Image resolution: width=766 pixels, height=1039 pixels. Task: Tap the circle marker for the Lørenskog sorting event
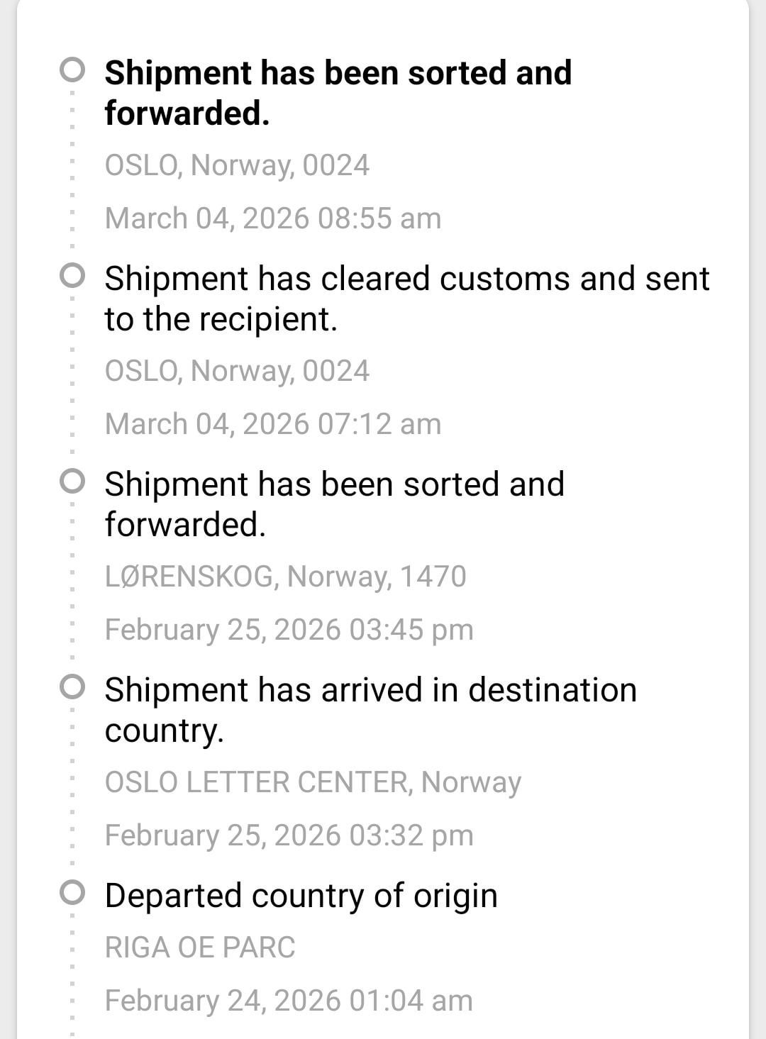(x=72, y=482)
